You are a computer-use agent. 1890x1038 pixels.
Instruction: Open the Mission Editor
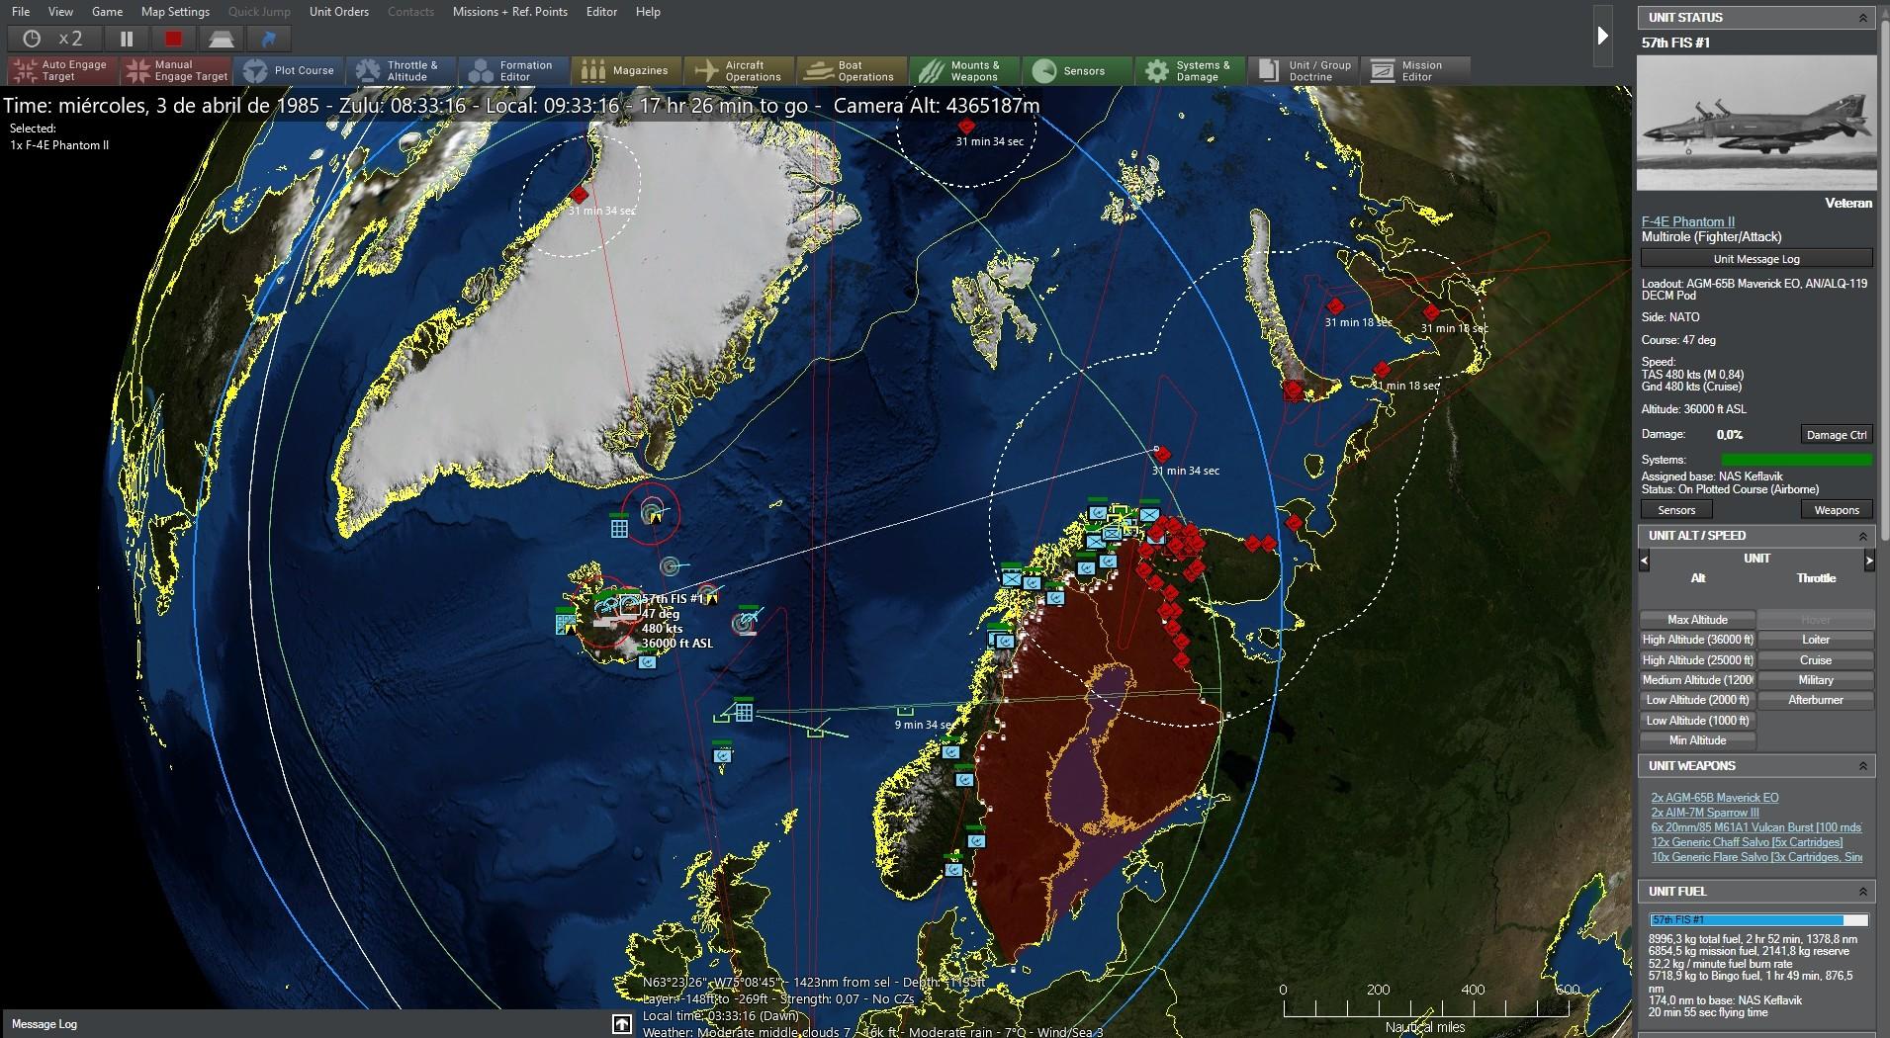(x=1416, y=70)
